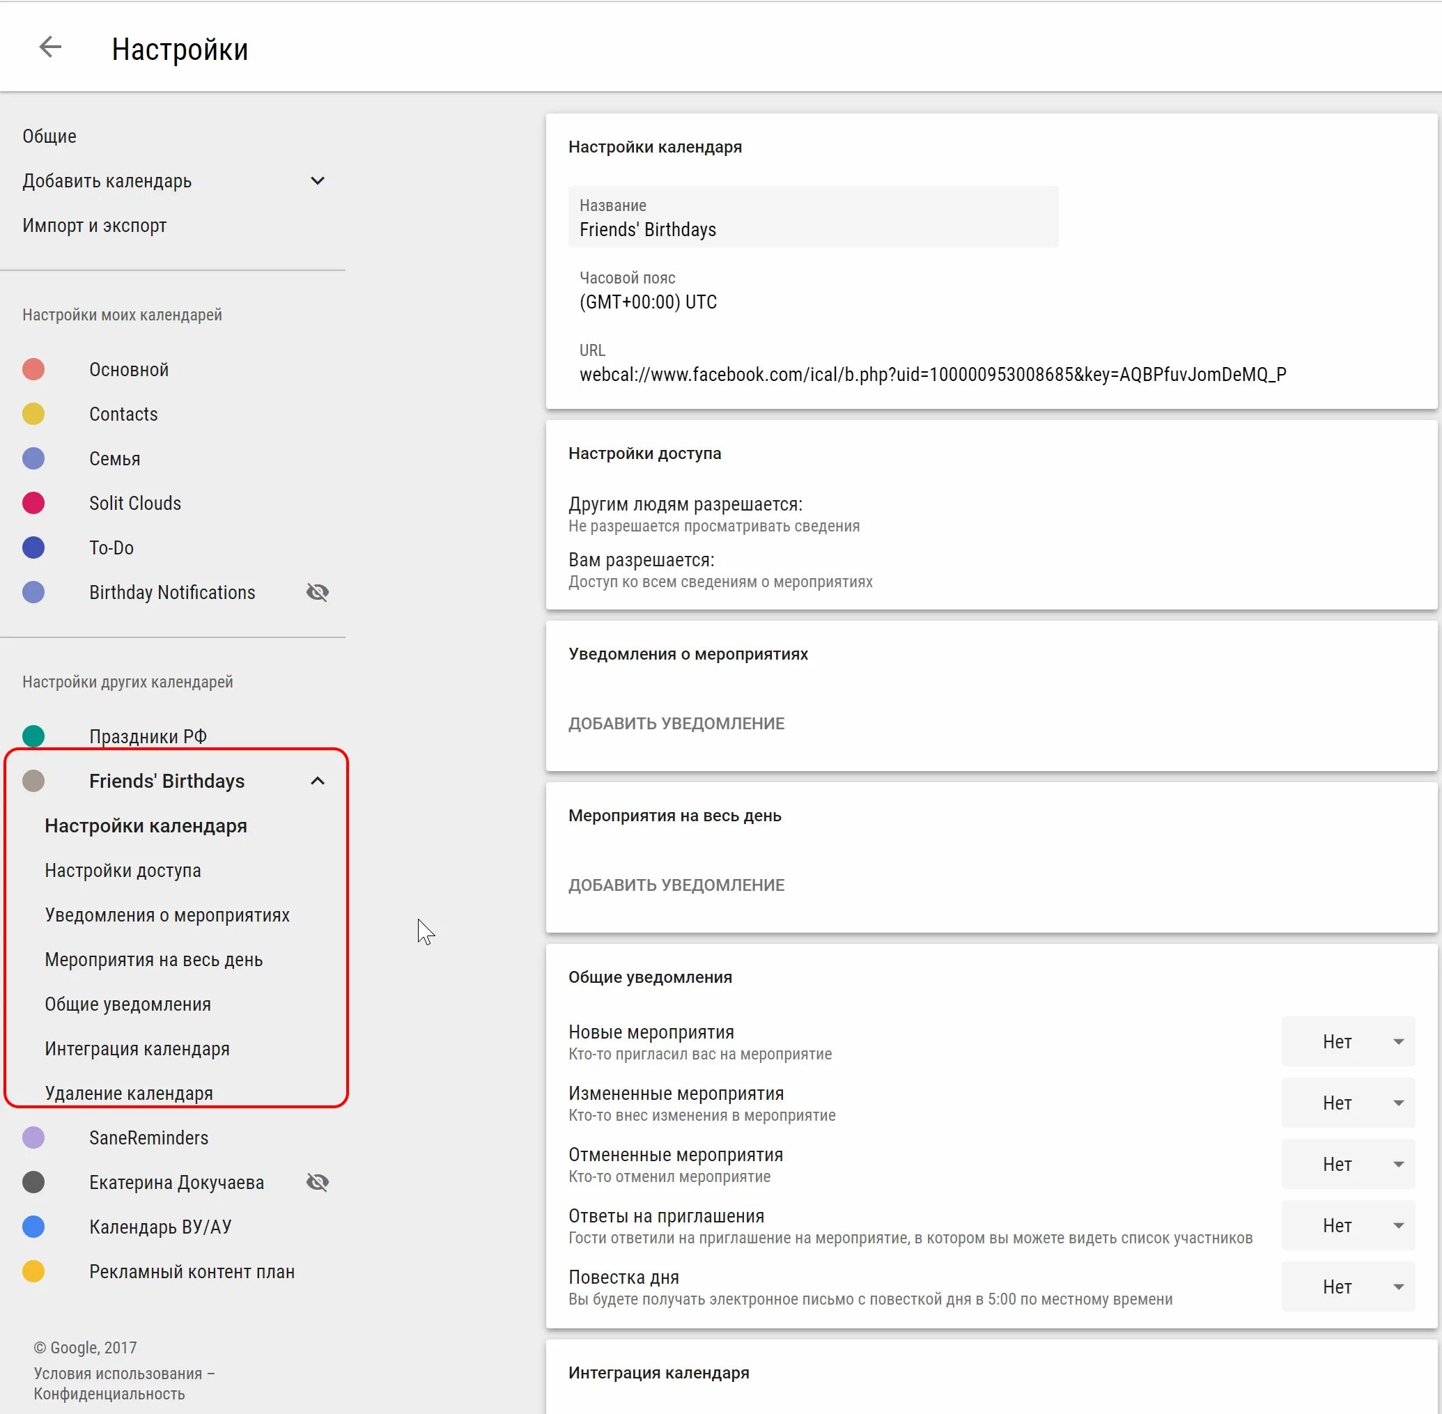Open the Повестка дня notification dropdown
The width and height of the screenshot is (1442, 1414).
[x=1348, y=1287]
